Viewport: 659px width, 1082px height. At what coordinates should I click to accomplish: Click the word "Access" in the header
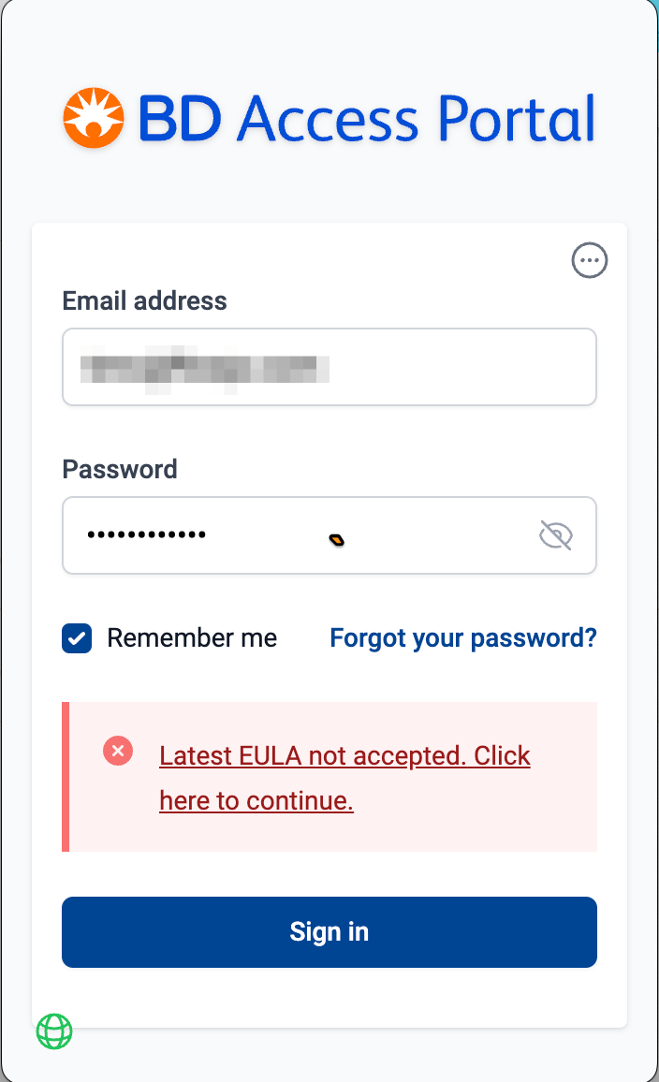point(327,120)
